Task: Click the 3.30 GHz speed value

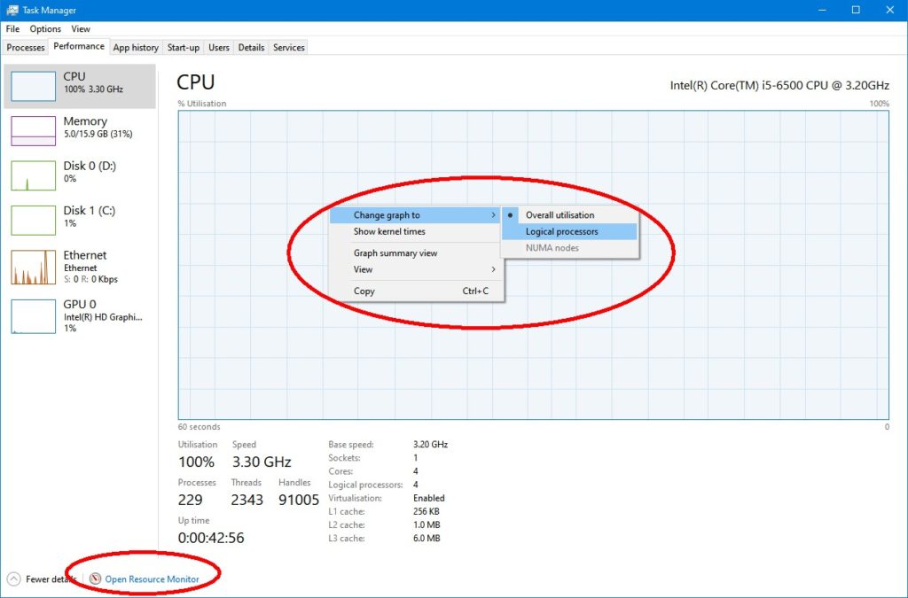Action: (262, 462)
